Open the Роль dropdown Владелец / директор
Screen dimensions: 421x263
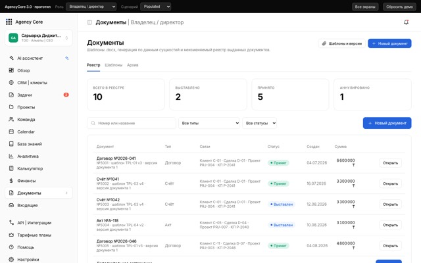(x=91, y=7)
